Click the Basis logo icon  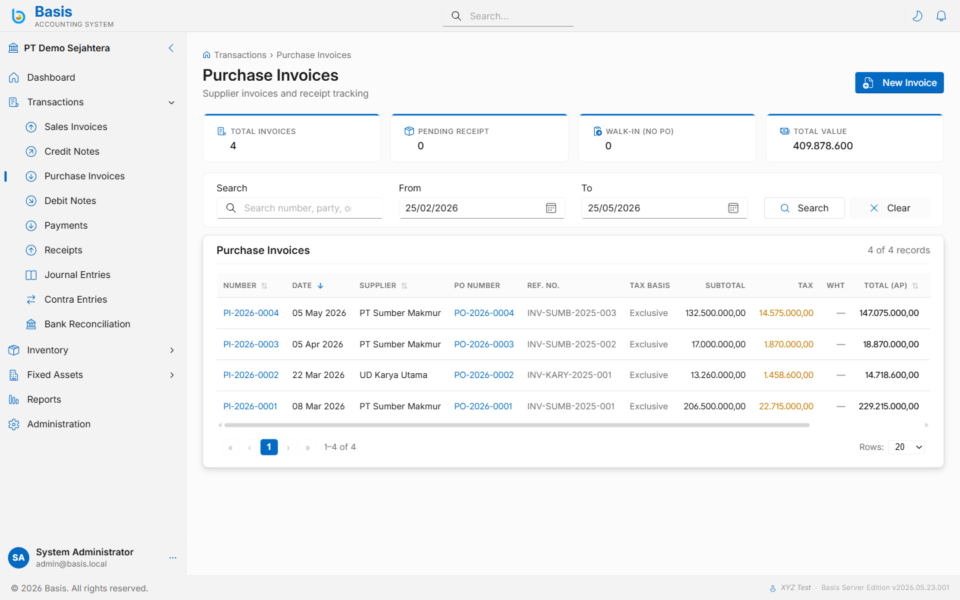[19, 16]
